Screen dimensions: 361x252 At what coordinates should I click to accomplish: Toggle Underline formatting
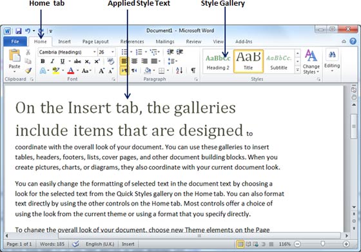coord(62,61)
